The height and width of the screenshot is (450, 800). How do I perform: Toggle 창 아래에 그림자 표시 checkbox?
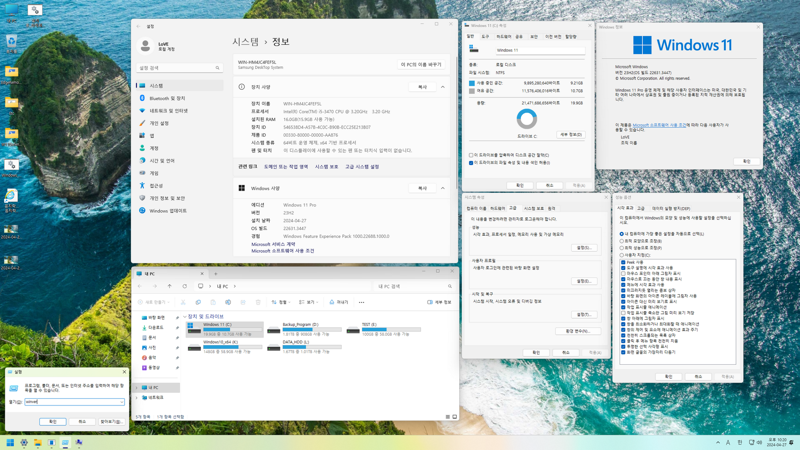coord(623,318)
